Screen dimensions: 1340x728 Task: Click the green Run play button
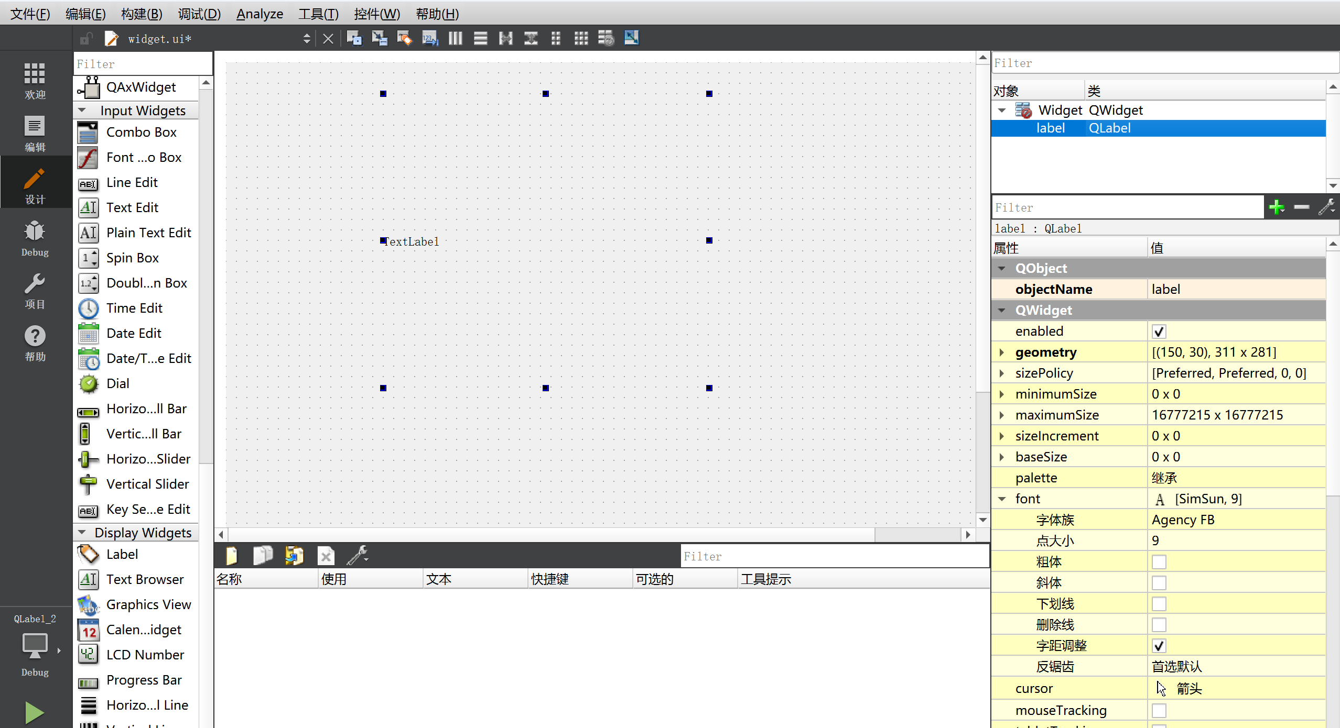point(34,712)
